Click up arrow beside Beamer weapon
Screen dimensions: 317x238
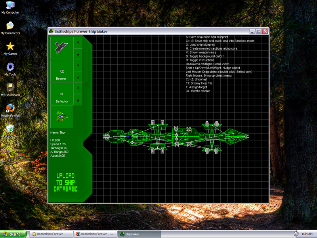(78, 65)
